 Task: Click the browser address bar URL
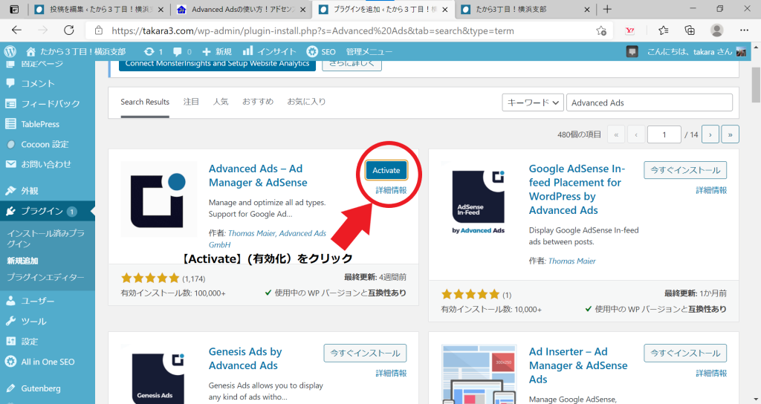tap(313, 30)
